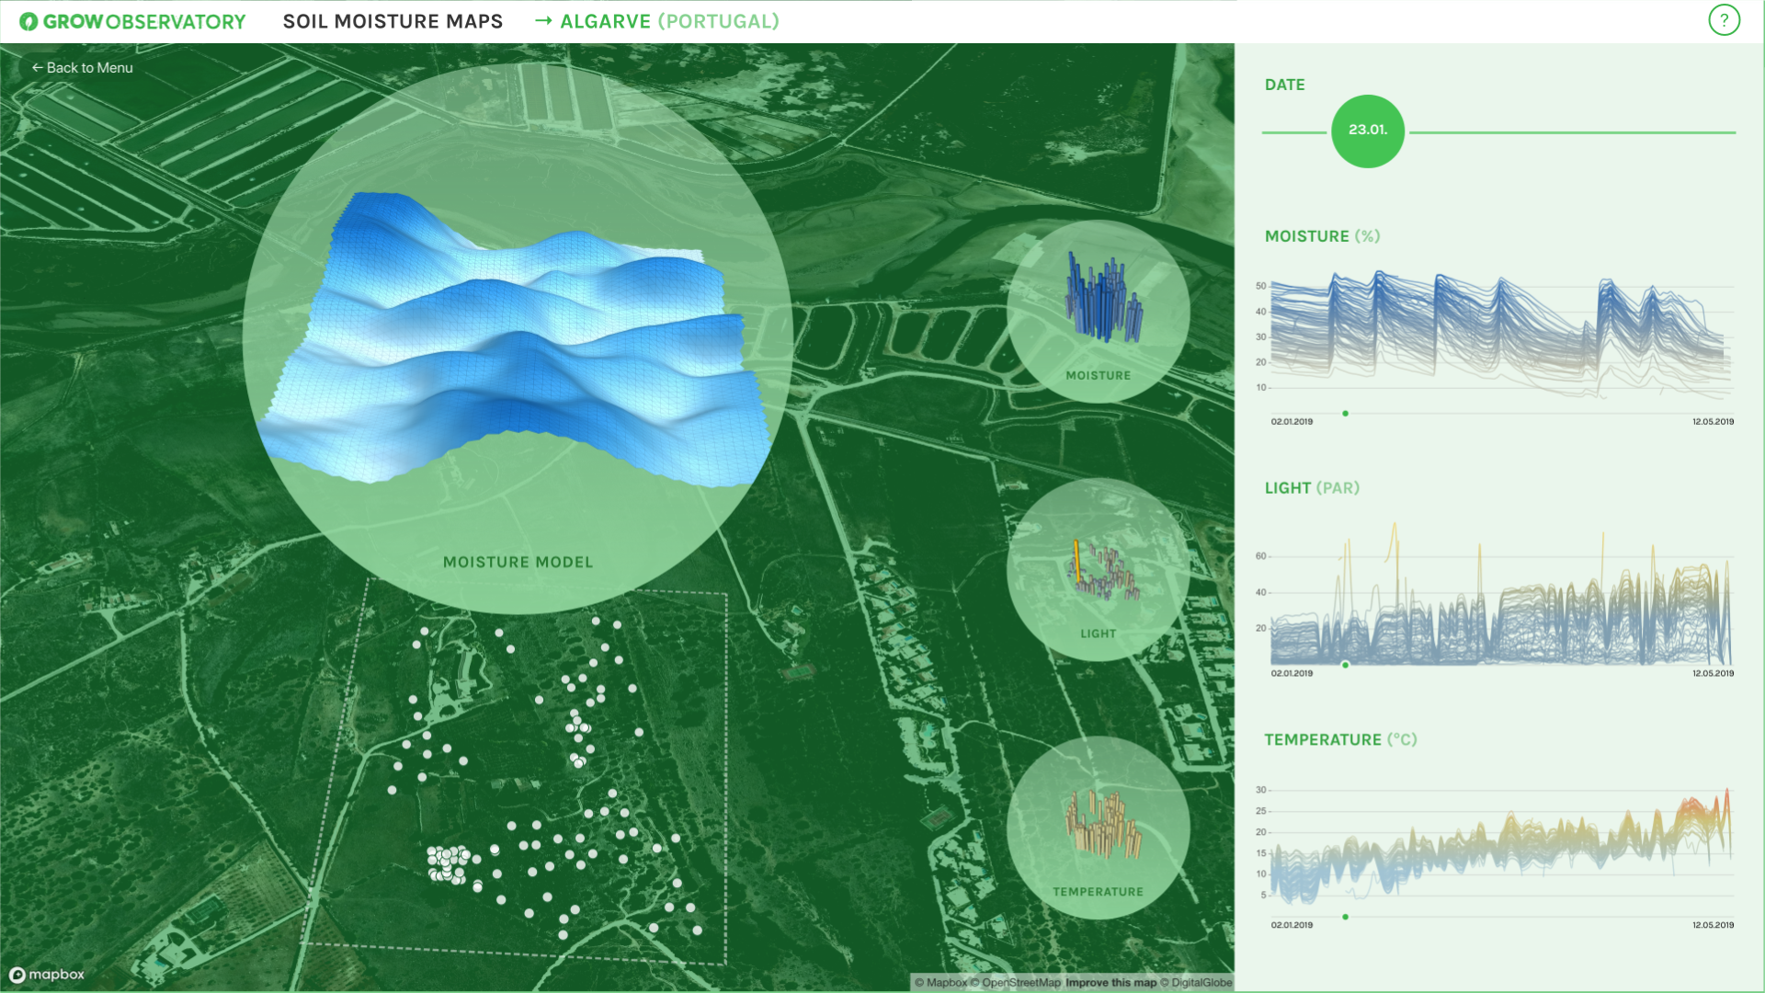
Task: Click the 23.01. date slider handle
Action: [1367, 131]
